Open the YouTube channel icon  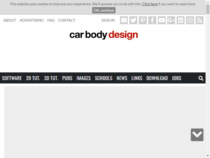point(162,20)
